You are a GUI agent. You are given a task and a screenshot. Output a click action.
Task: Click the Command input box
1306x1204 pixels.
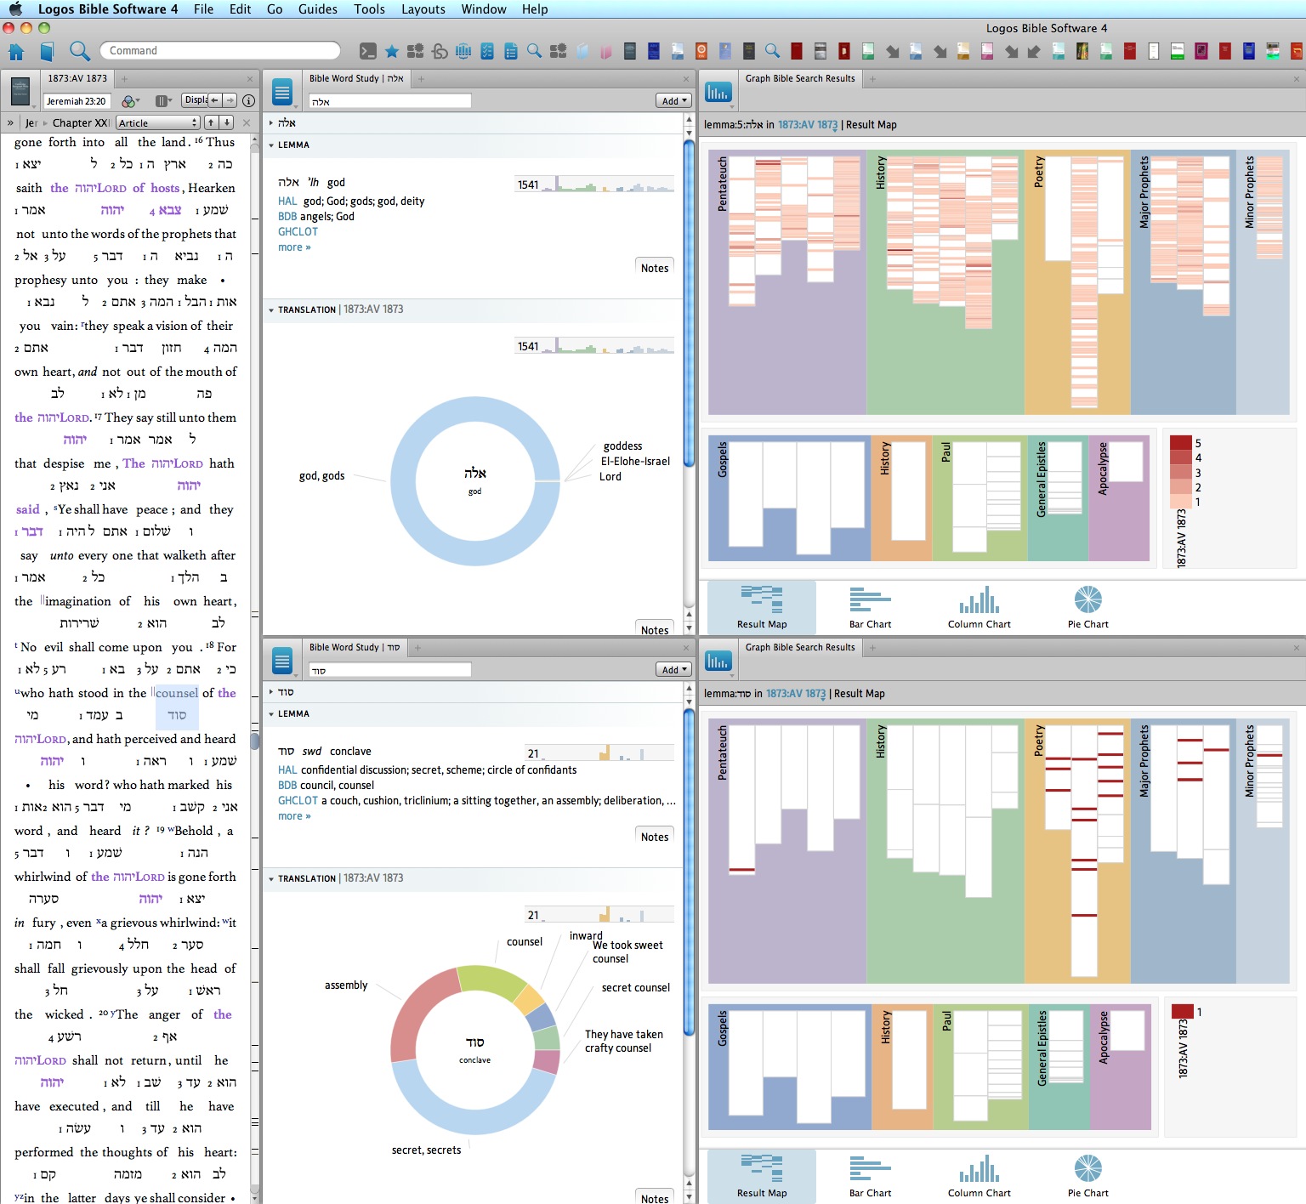click(x=219, y=51)
